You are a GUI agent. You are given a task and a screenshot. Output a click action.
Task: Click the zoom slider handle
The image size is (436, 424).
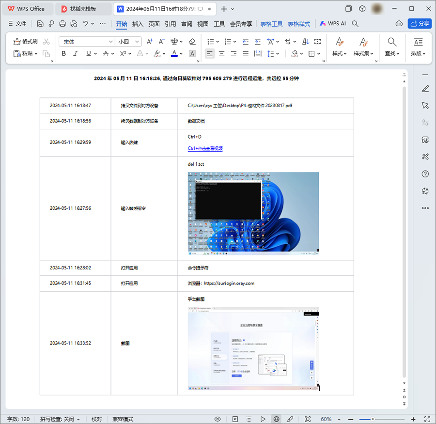coord(373,419)
